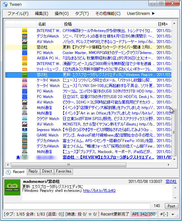The height and width of the screenshot is (221, 182).
Task: Click the timeline scroll down arrow
Action: 174,160
